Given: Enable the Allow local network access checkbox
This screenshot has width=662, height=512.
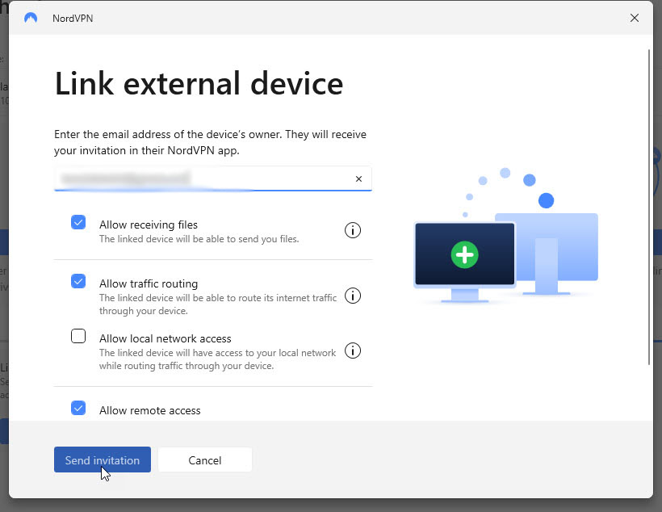Looking at the screenshot, I should pos(78,337).
